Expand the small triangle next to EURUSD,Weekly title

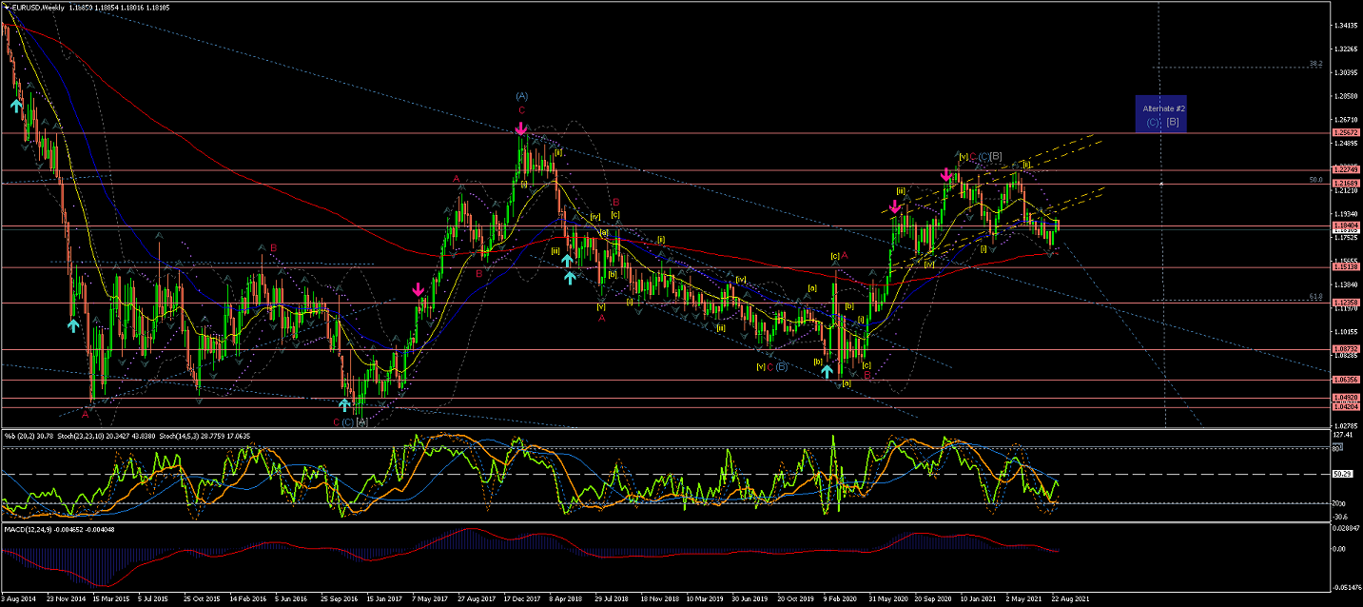[x=5, y=7]
